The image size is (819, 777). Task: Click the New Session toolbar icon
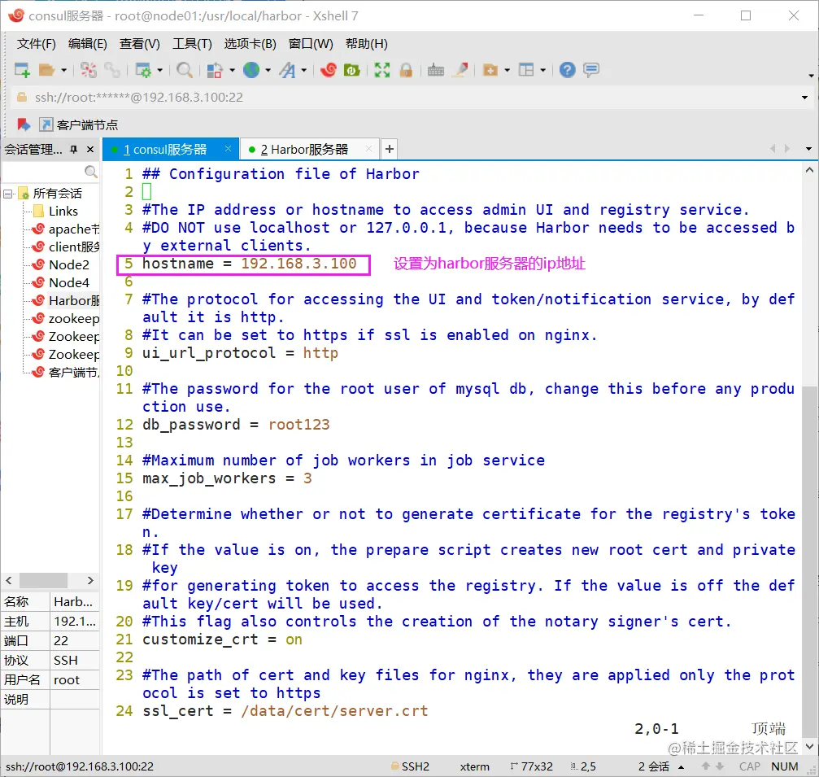(22, 69)
